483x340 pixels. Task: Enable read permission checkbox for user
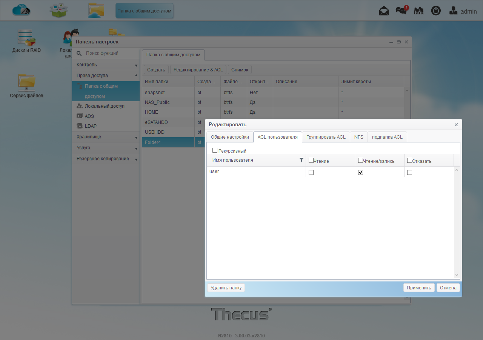tap(311, 172)
